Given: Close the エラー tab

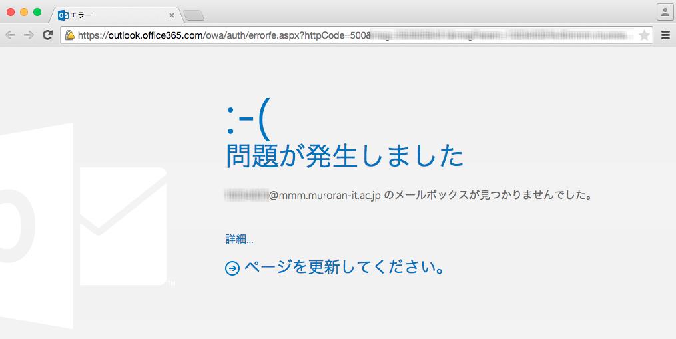Looking at the screenshot, I should [x=172, y=15].
